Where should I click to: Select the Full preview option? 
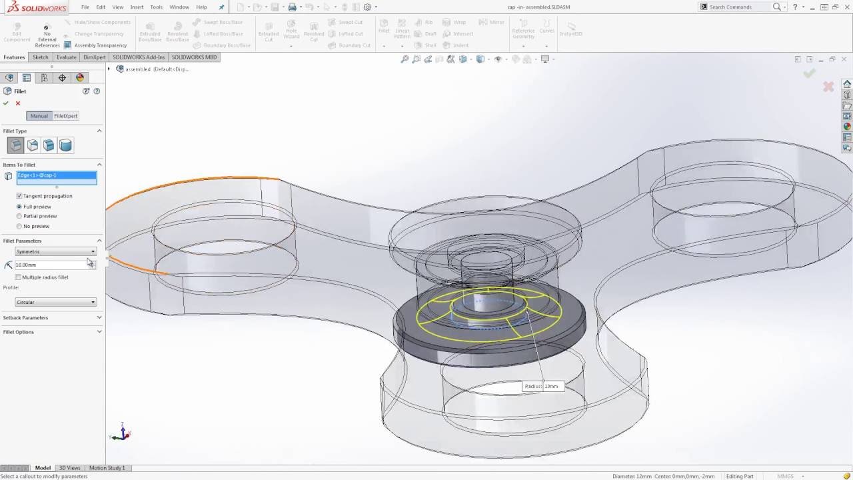pyautogui.click(x=19, y=207)
